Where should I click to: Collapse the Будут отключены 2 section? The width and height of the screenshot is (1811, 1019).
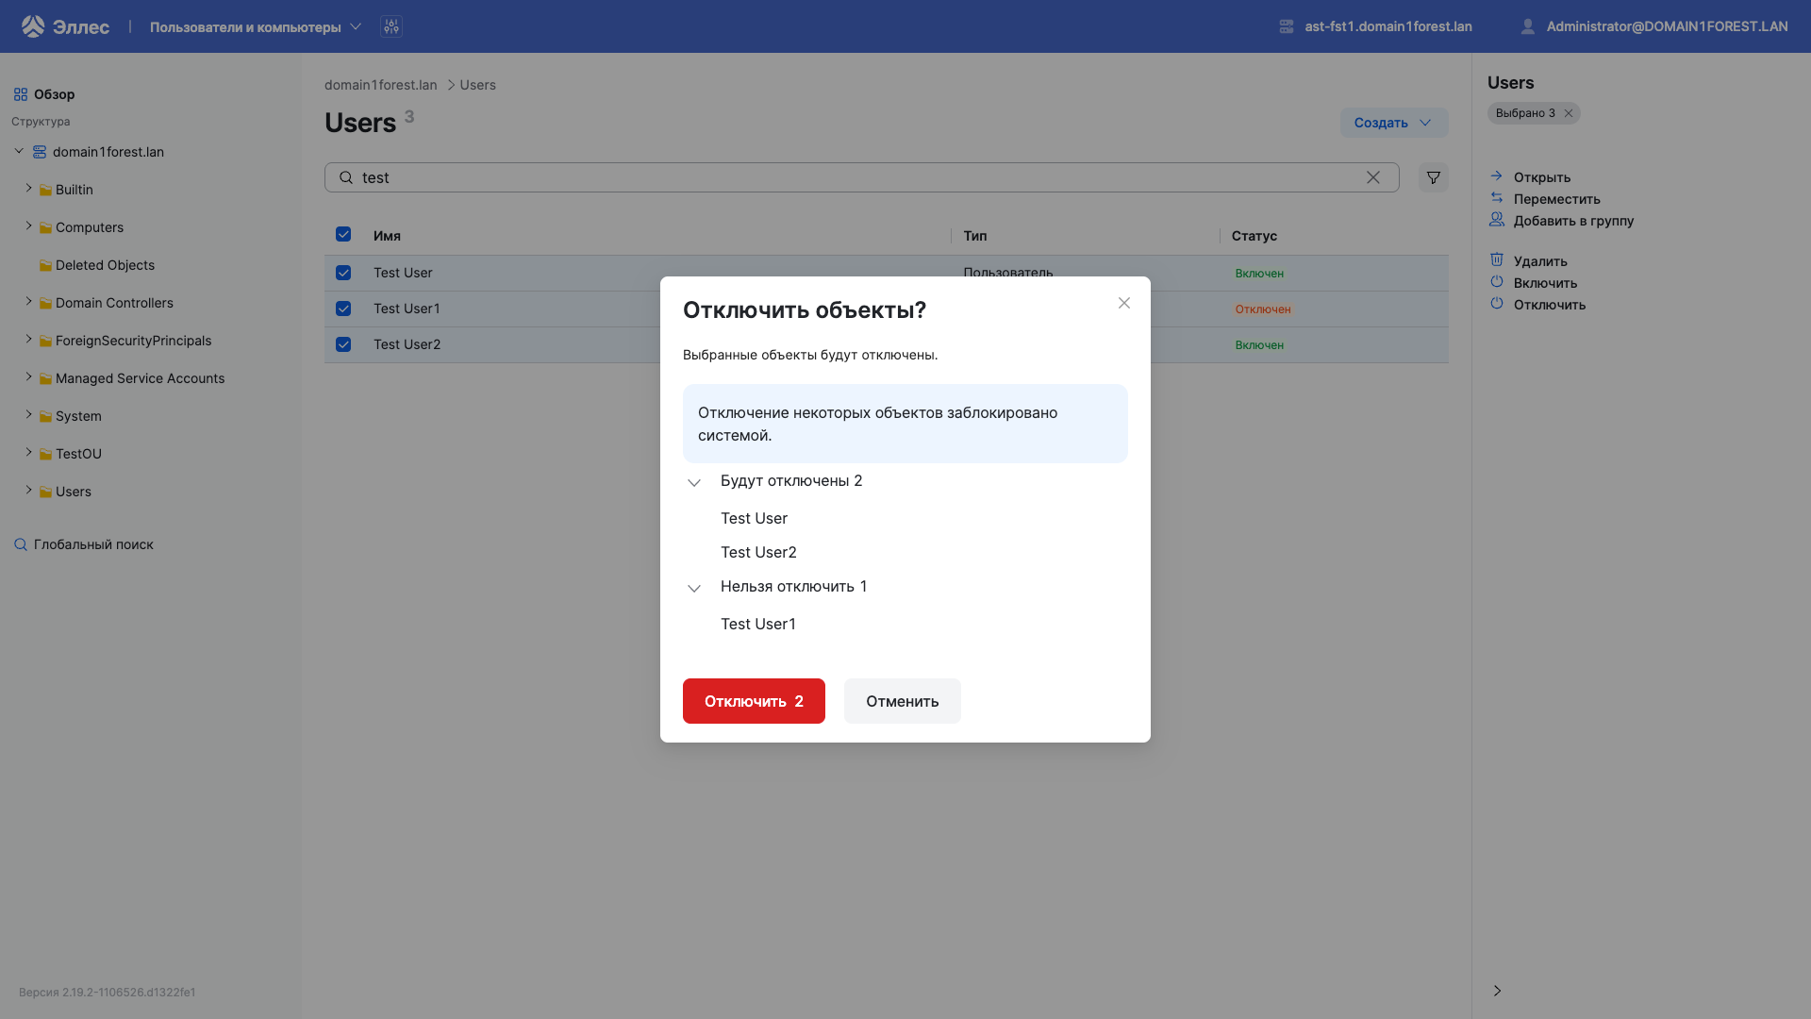coord(695,482)
